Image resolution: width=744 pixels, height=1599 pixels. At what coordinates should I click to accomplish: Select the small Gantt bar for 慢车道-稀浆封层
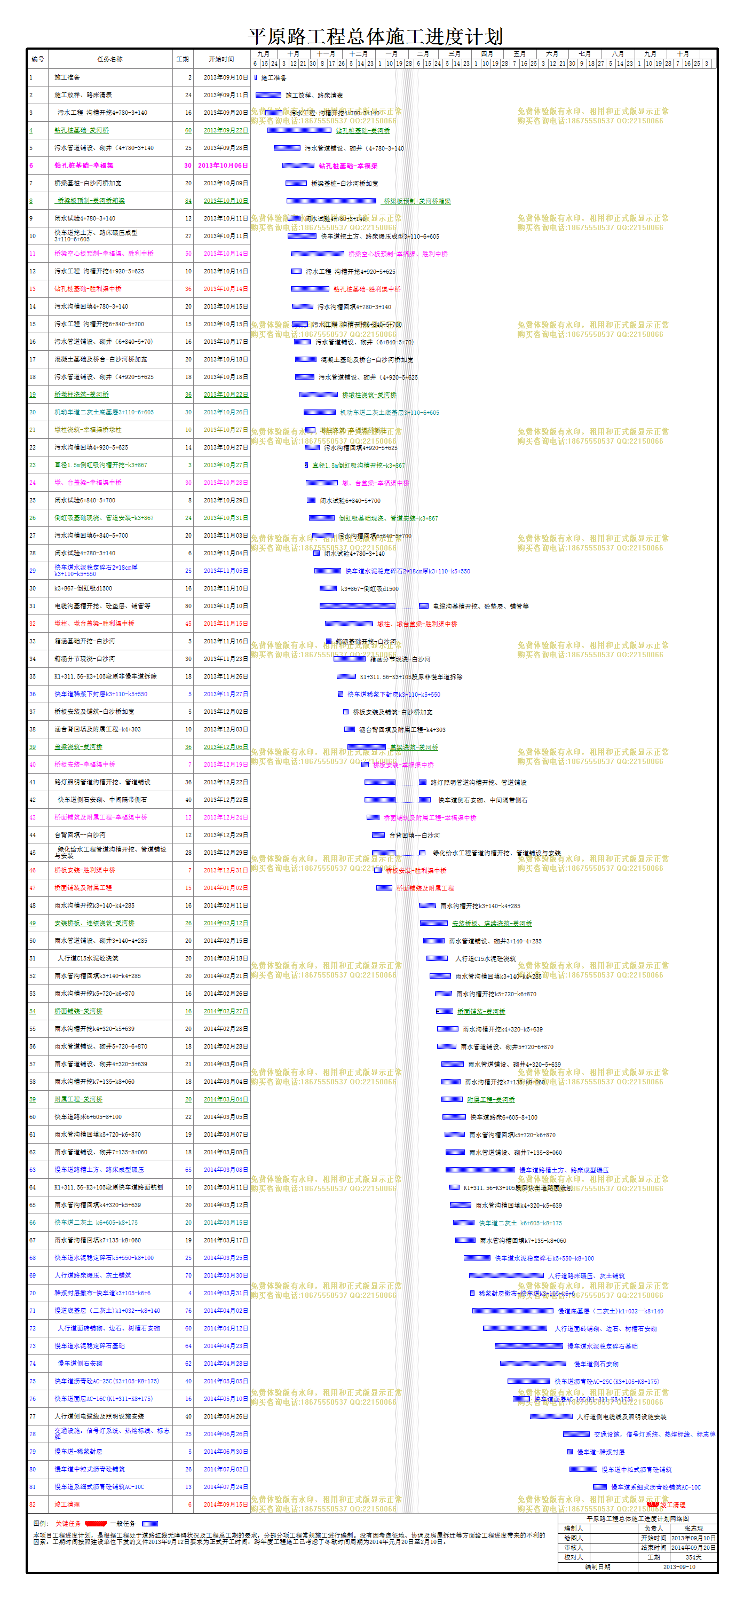569,1452
